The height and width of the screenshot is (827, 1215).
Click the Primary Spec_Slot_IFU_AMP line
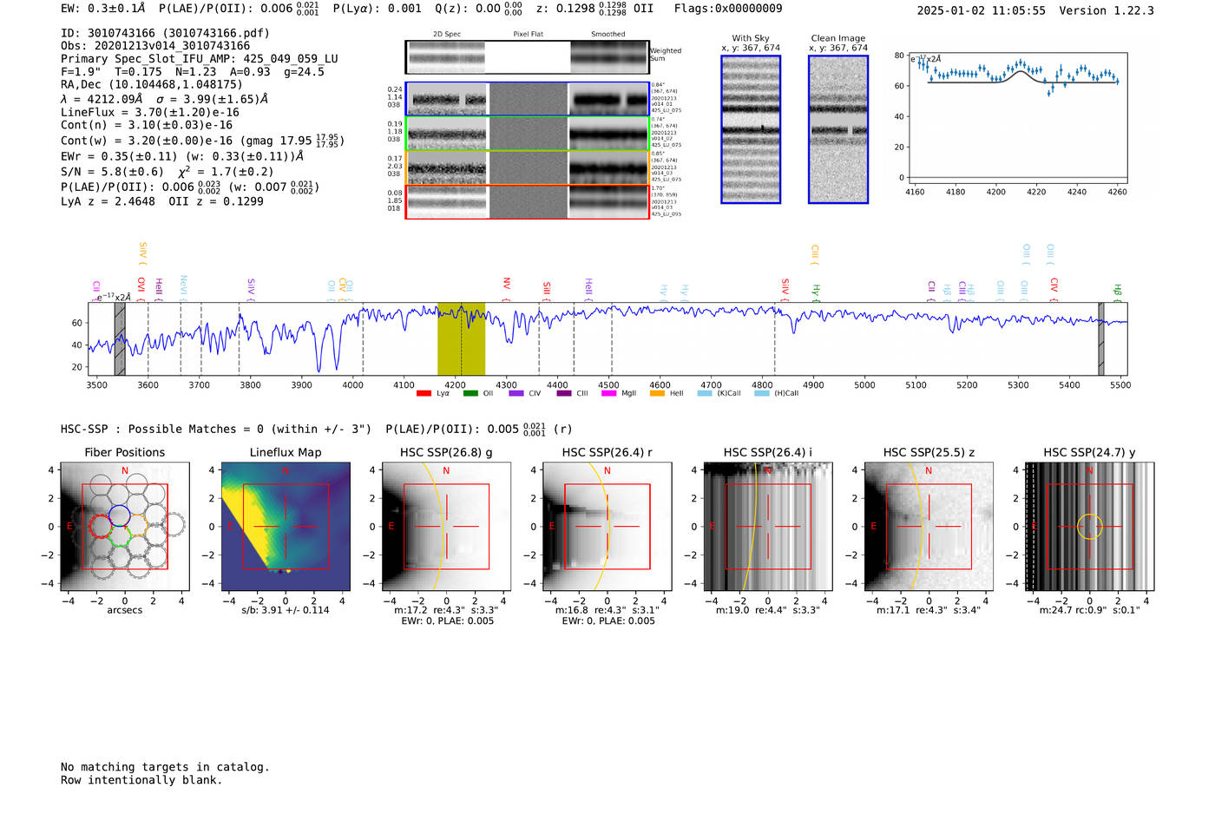tap(200, 59)
